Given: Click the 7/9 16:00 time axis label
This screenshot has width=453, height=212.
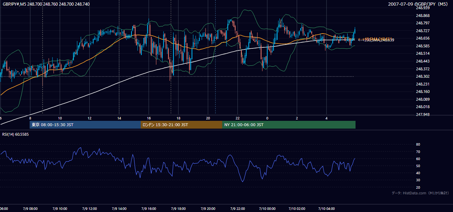Looking at the screenshot, I should pos(149,209).
